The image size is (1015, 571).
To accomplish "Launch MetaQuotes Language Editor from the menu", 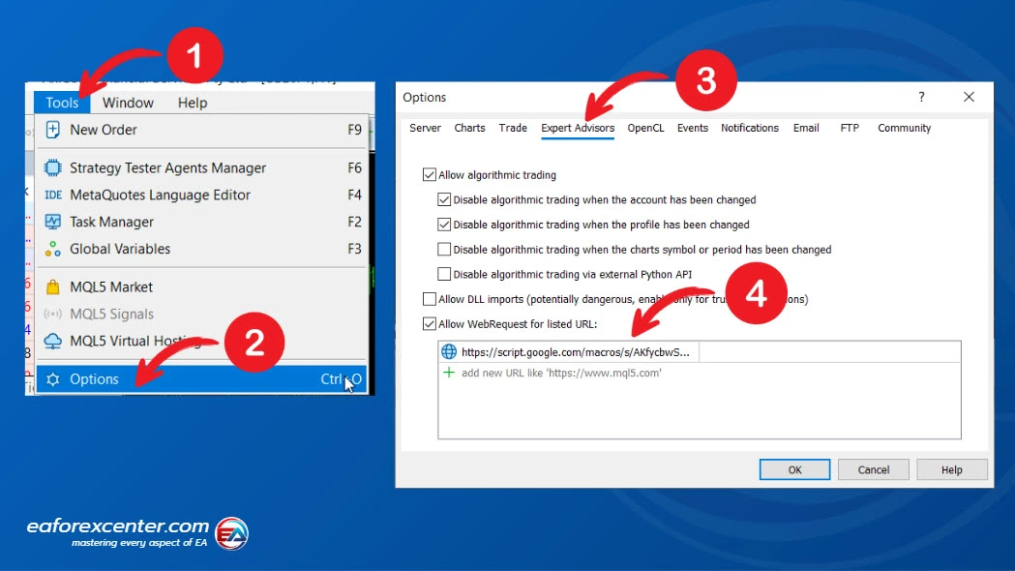I will [202, 195].
